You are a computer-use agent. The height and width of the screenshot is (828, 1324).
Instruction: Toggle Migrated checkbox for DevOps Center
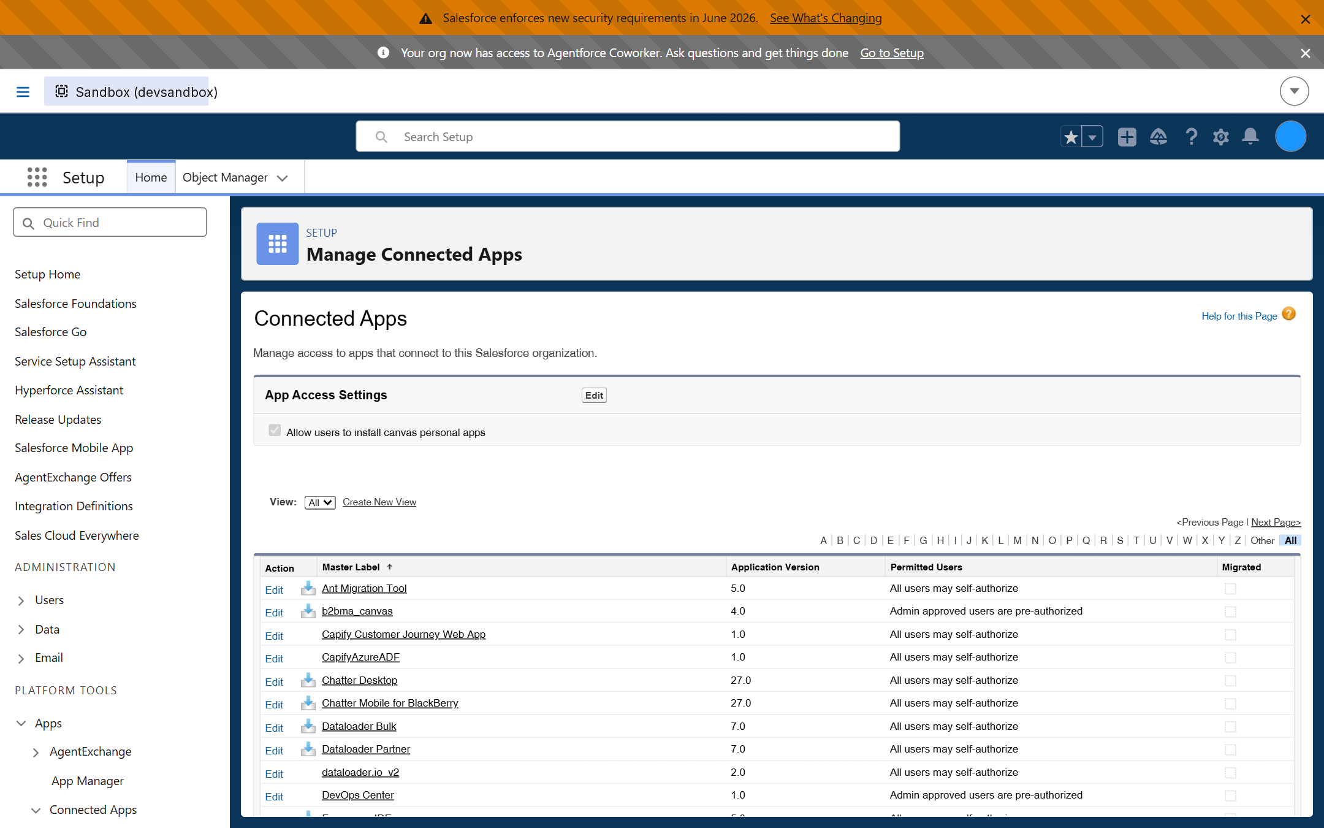1230,795
